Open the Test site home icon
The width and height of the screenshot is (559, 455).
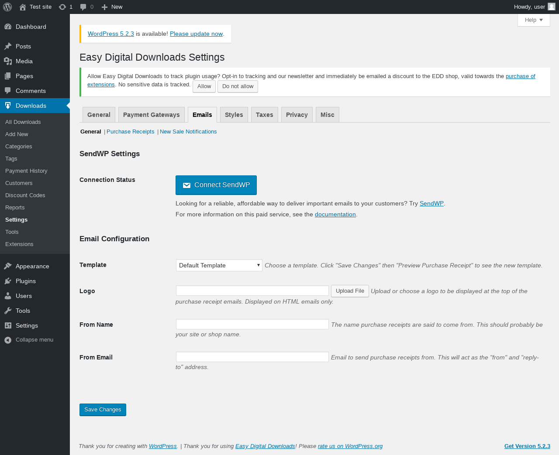coord(23,7)
